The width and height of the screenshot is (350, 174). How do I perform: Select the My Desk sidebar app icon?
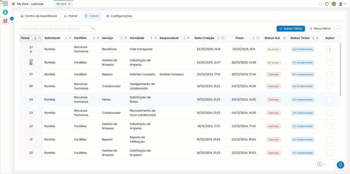5,21
